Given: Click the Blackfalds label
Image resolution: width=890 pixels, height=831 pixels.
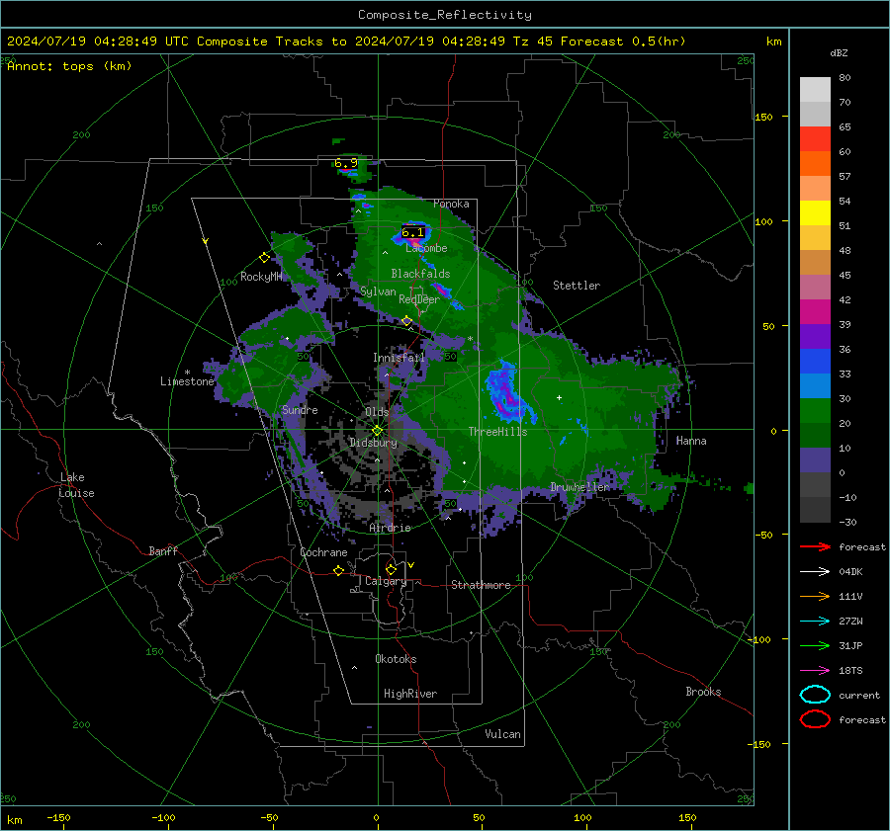Looking at the screenshot, I should point(420,274).
